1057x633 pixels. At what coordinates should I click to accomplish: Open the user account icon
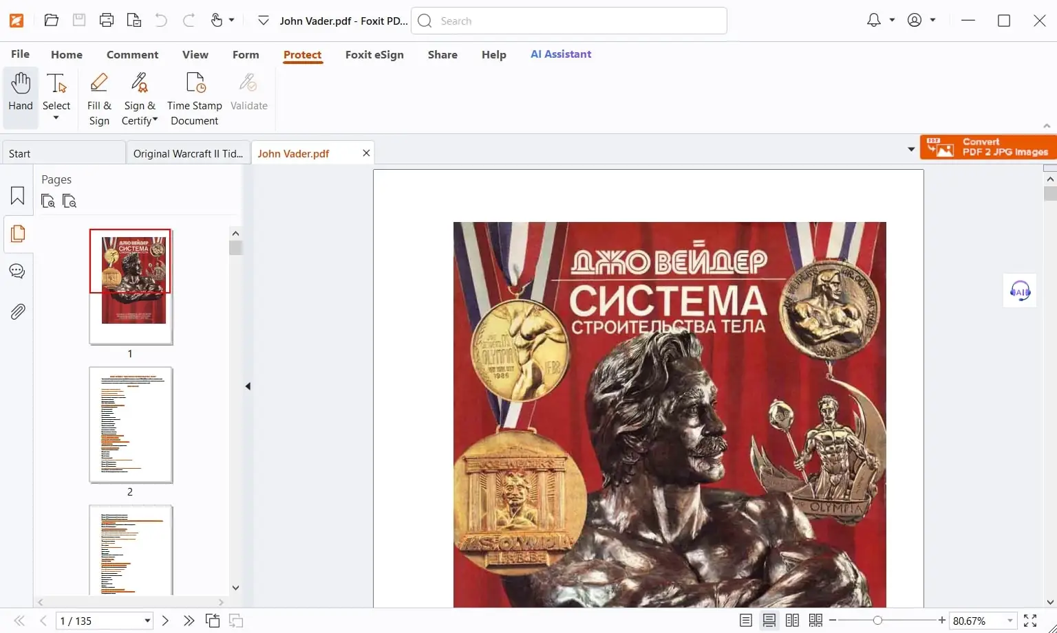coord(915,21)
